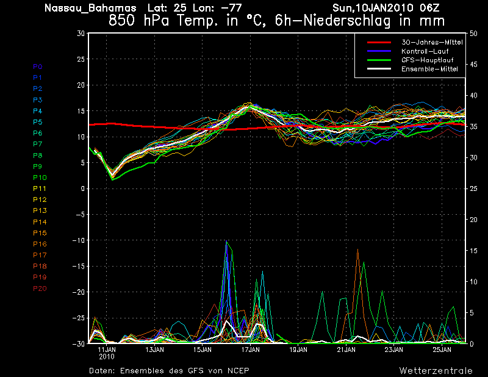The image size is (488, 377).
Task: Click the Wetterzentrale credit text
Action: 436,370
